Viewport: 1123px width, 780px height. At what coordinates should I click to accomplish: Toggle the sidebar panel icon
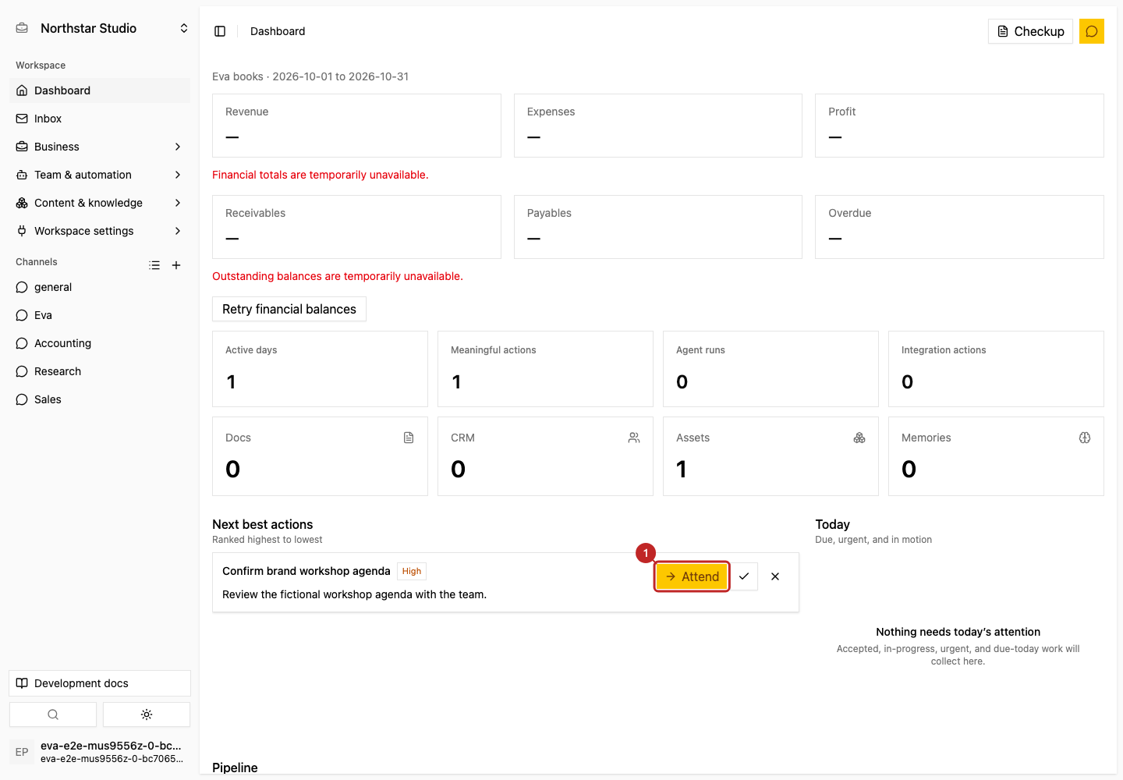pyautogui.click(x=220, y=31)
